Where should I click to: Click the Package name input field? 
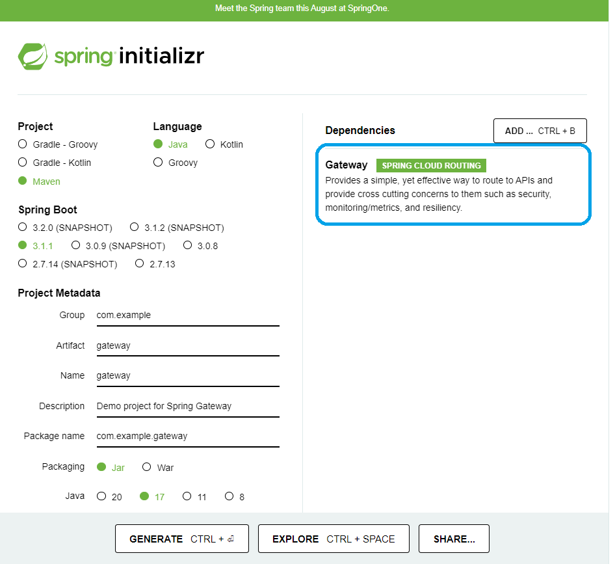188,436
